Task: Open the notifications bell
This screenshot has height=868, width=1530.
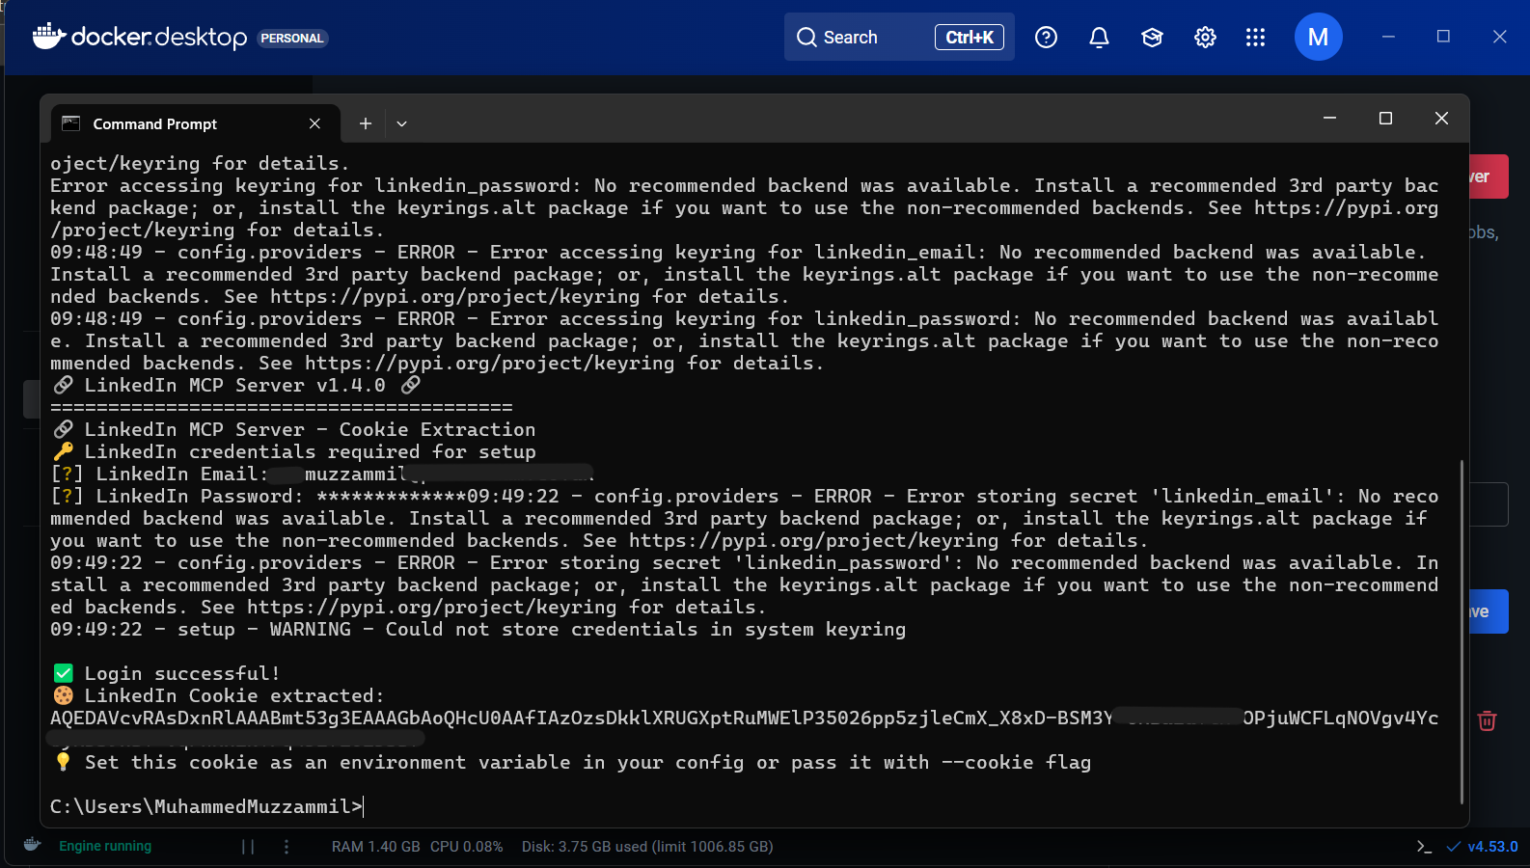Action: (1099, 38)
